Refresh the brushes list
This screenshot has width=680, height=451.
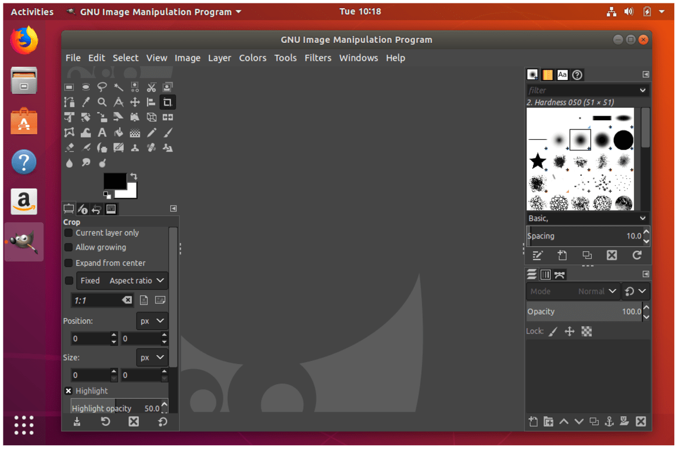(x=637, y=255)
